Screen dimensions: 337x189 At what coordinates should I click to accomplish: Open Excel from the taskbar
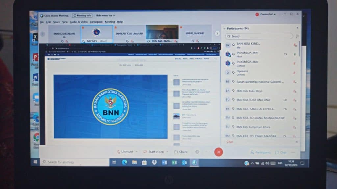(x=174, y=162)
